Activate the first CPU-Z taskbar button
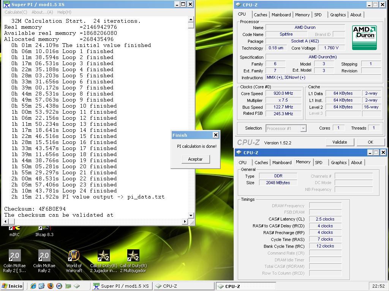 (183, 286)
